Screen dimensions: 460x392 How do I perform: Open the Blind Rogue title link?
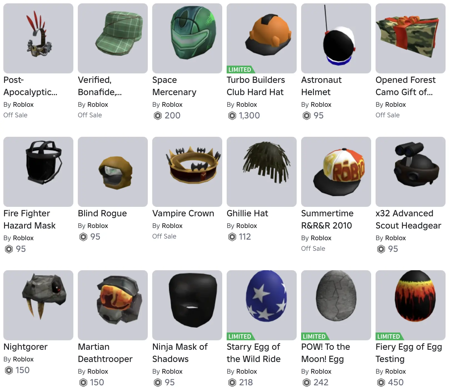click(102, 213)
